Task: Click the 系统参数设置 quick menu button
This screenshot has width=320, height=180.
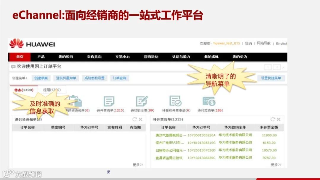Action: point(95,78)
